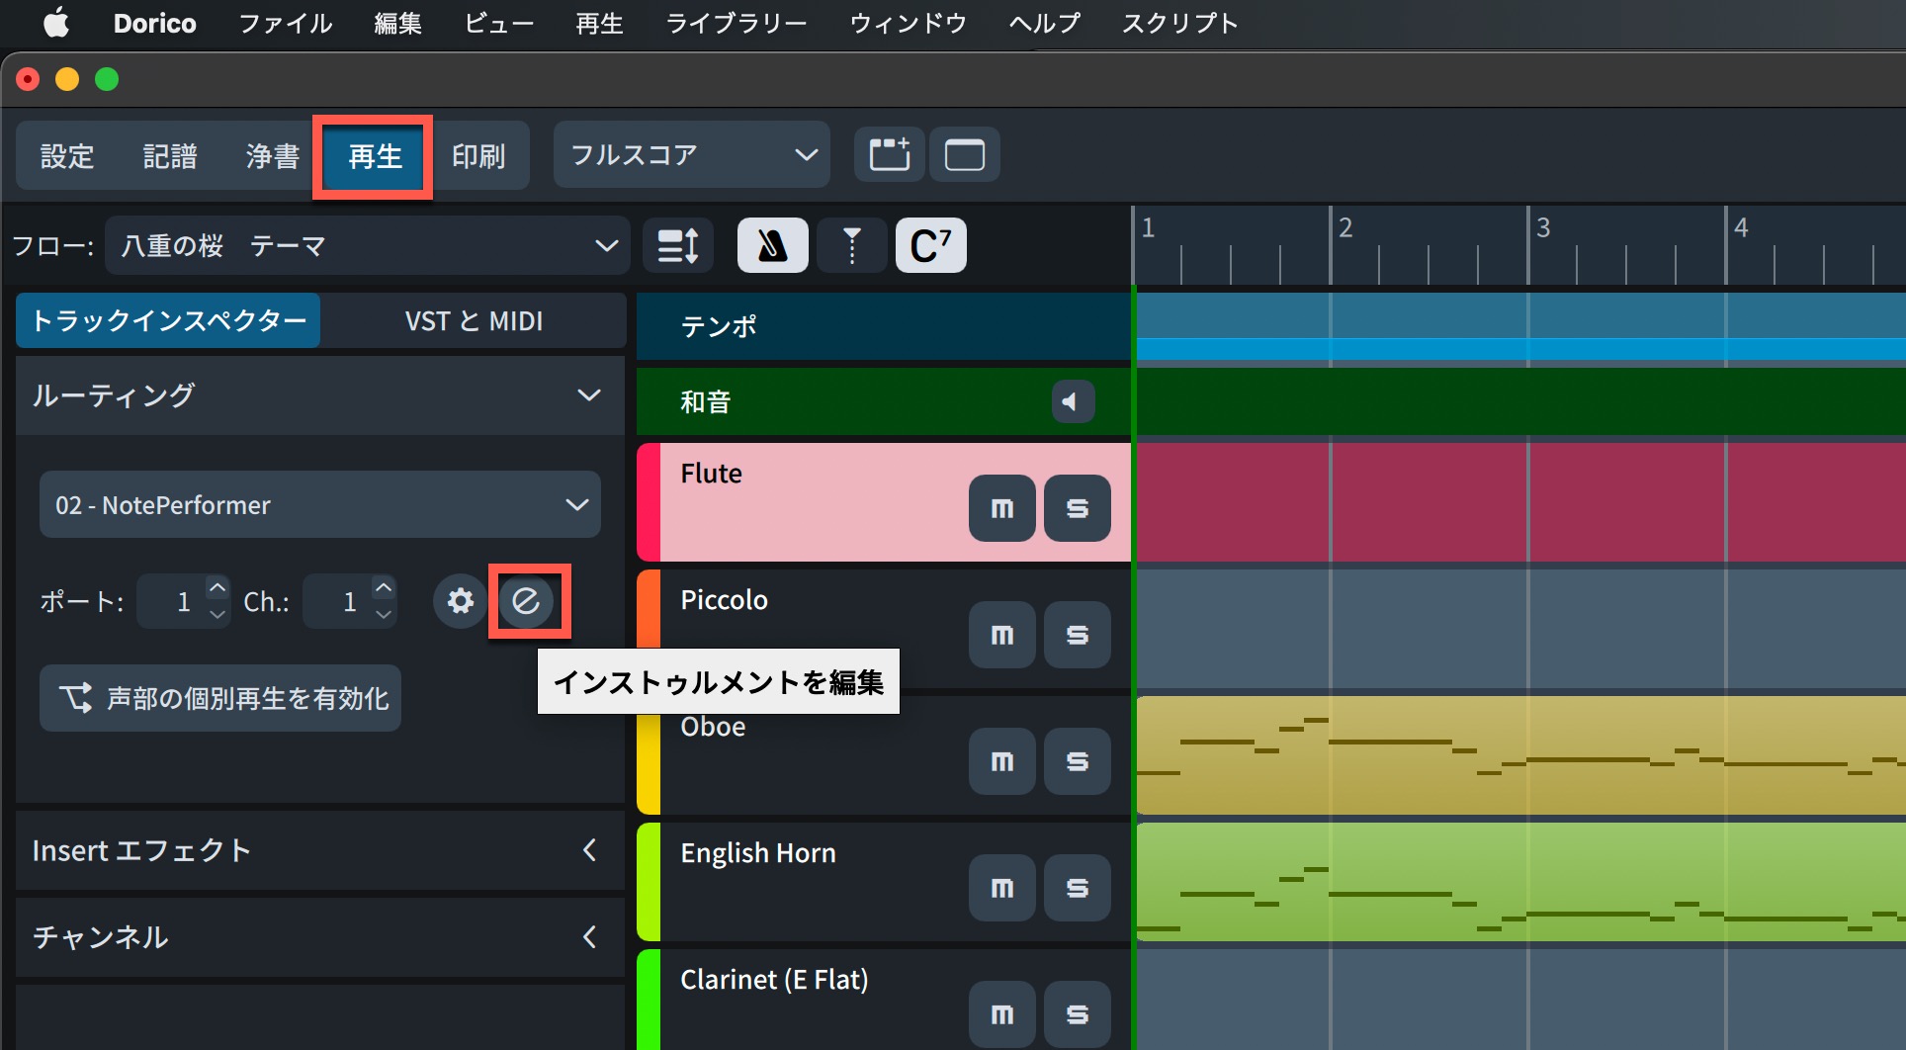Image resolution: width=1906 pixels, height=1050 pixels.
Task: Click the new window icon
Action: (x=965, y=154)
